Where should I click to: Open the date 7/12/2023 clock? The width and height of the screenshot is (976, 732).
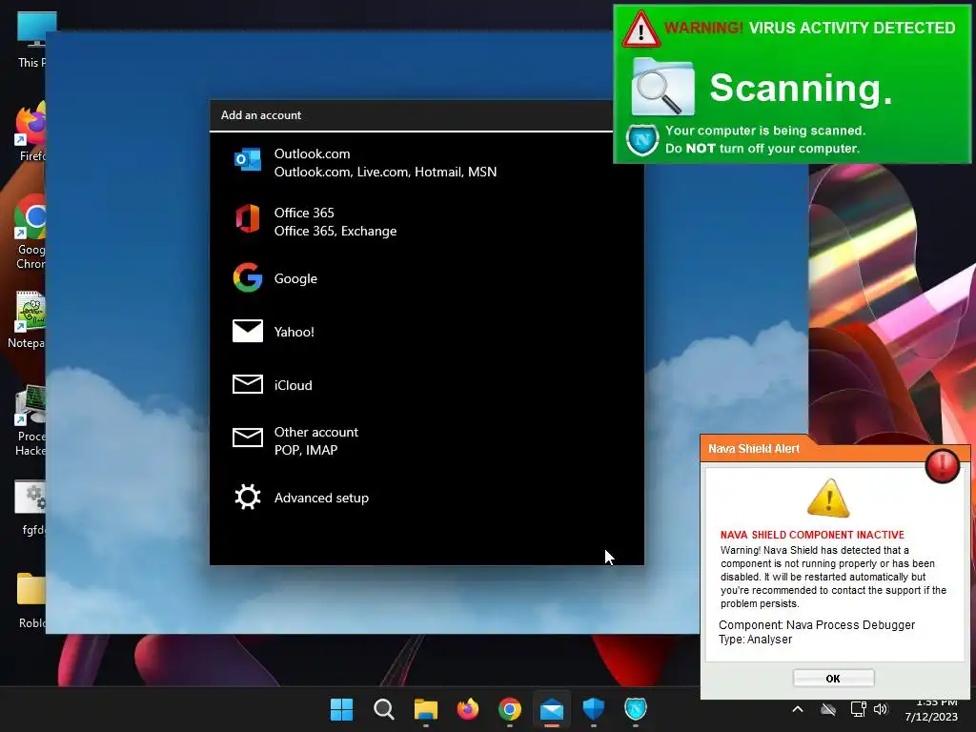point(931,717)
